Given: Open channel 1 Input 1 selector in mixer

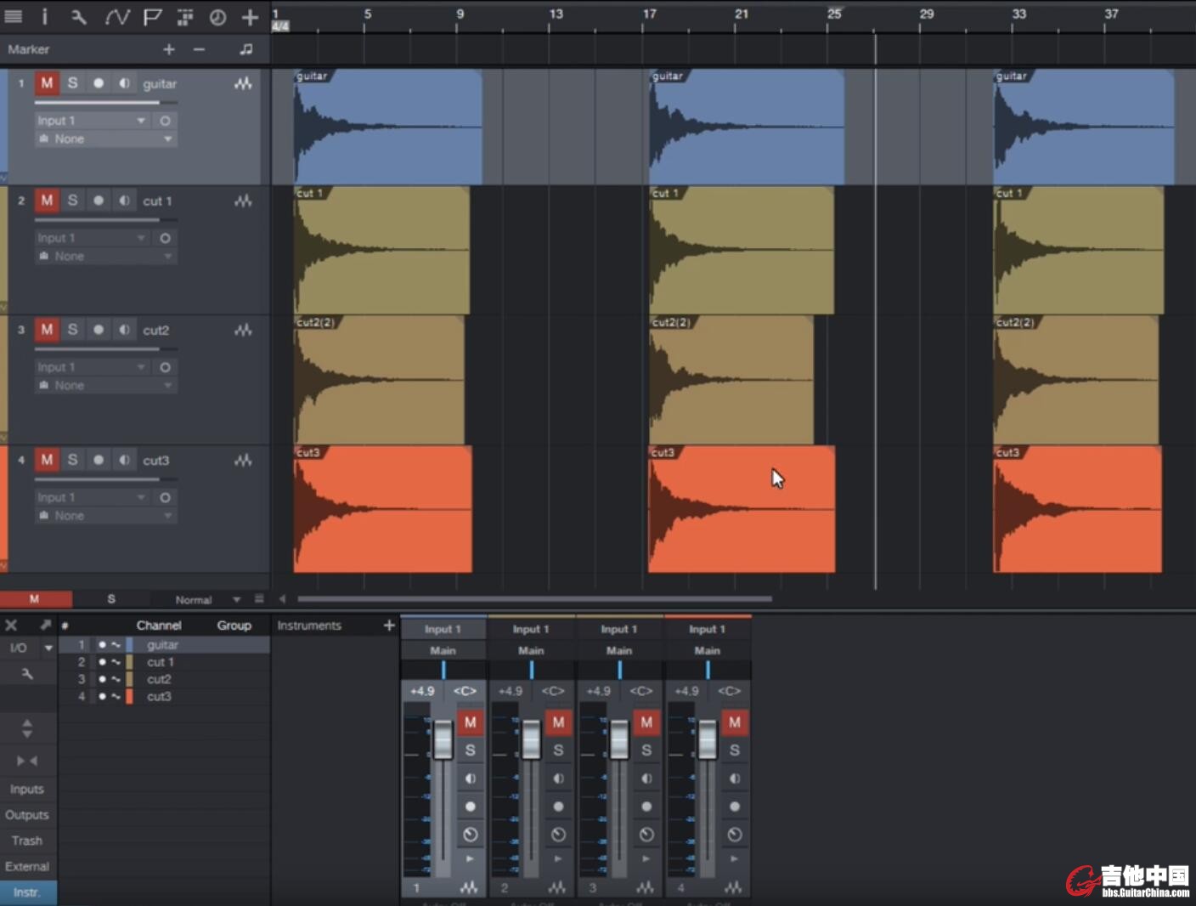Looking at the screenshot, I should pyautogui.click(x=443, y=629).
